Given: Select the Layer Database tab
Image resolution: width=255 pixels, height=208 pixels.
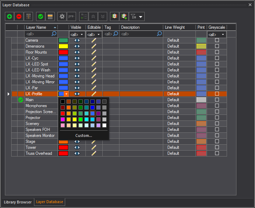Looking at the screenshot, I should pos(49,202).
